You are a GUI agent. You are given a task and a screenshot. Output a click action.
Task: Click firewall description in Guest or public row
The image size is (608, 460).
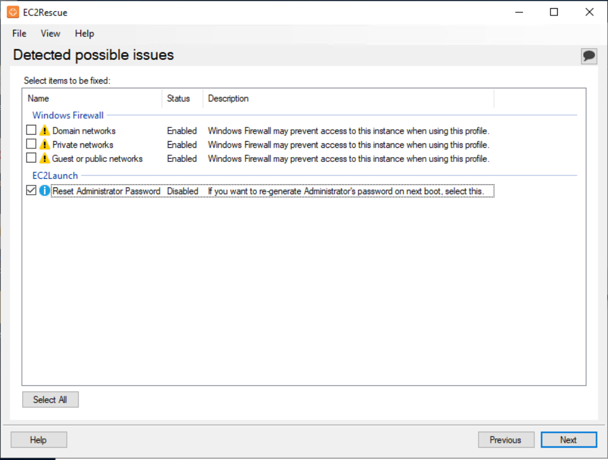coord(349,159)
